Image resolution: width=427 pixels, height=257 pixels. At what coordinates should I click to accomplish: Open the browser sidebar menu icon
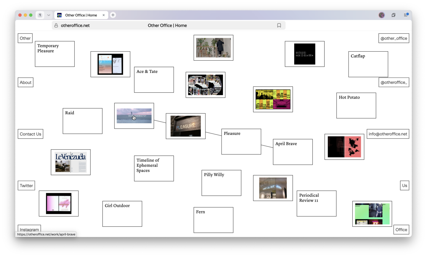coord(406,15)
